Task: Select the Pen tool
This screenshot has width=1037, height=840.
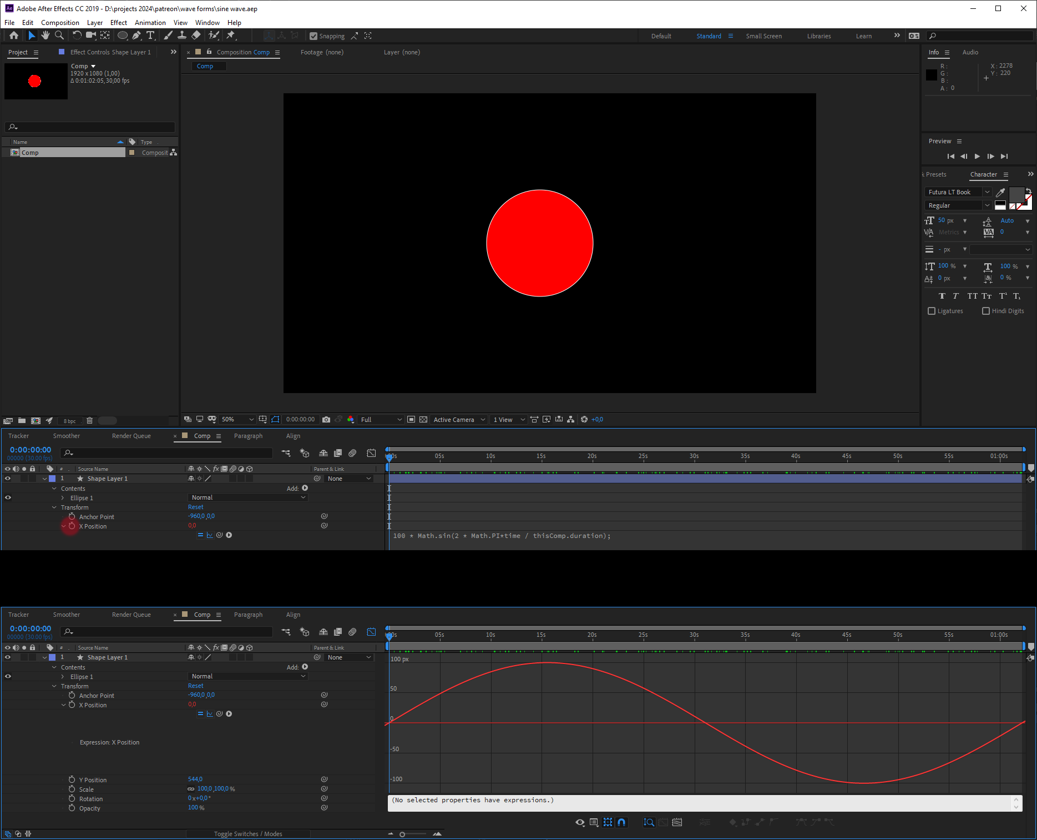Action: [136, 36]
